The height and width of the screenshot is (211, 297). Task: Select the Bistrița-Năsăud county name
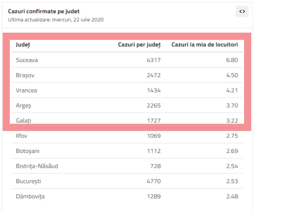(x=37, y=166)
